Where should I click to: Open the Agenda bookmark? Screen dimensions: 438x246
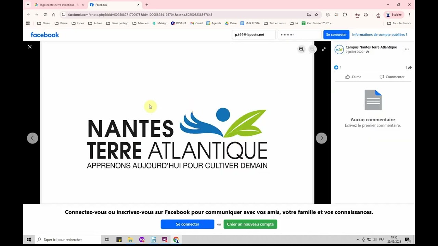[214, 23]
